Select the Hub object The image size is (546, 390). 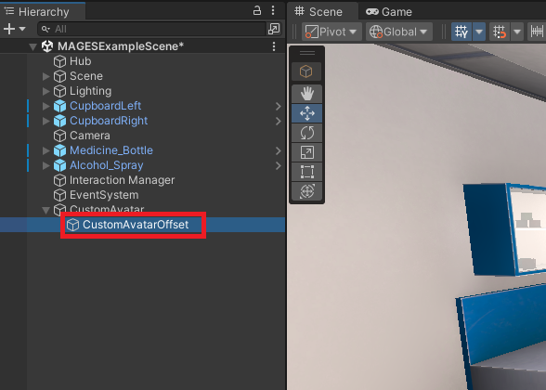pos(80,61)
